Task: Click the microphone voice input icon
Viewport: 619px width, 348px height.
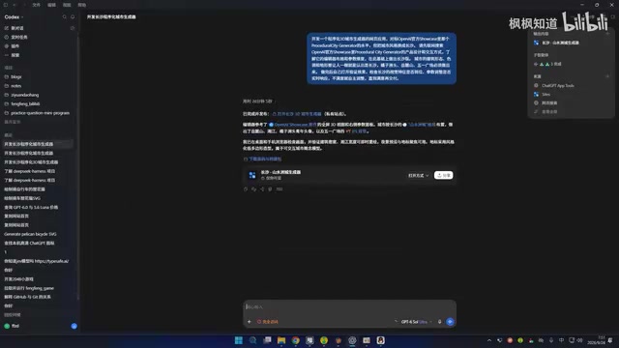Action: click(x=439, y=322)
